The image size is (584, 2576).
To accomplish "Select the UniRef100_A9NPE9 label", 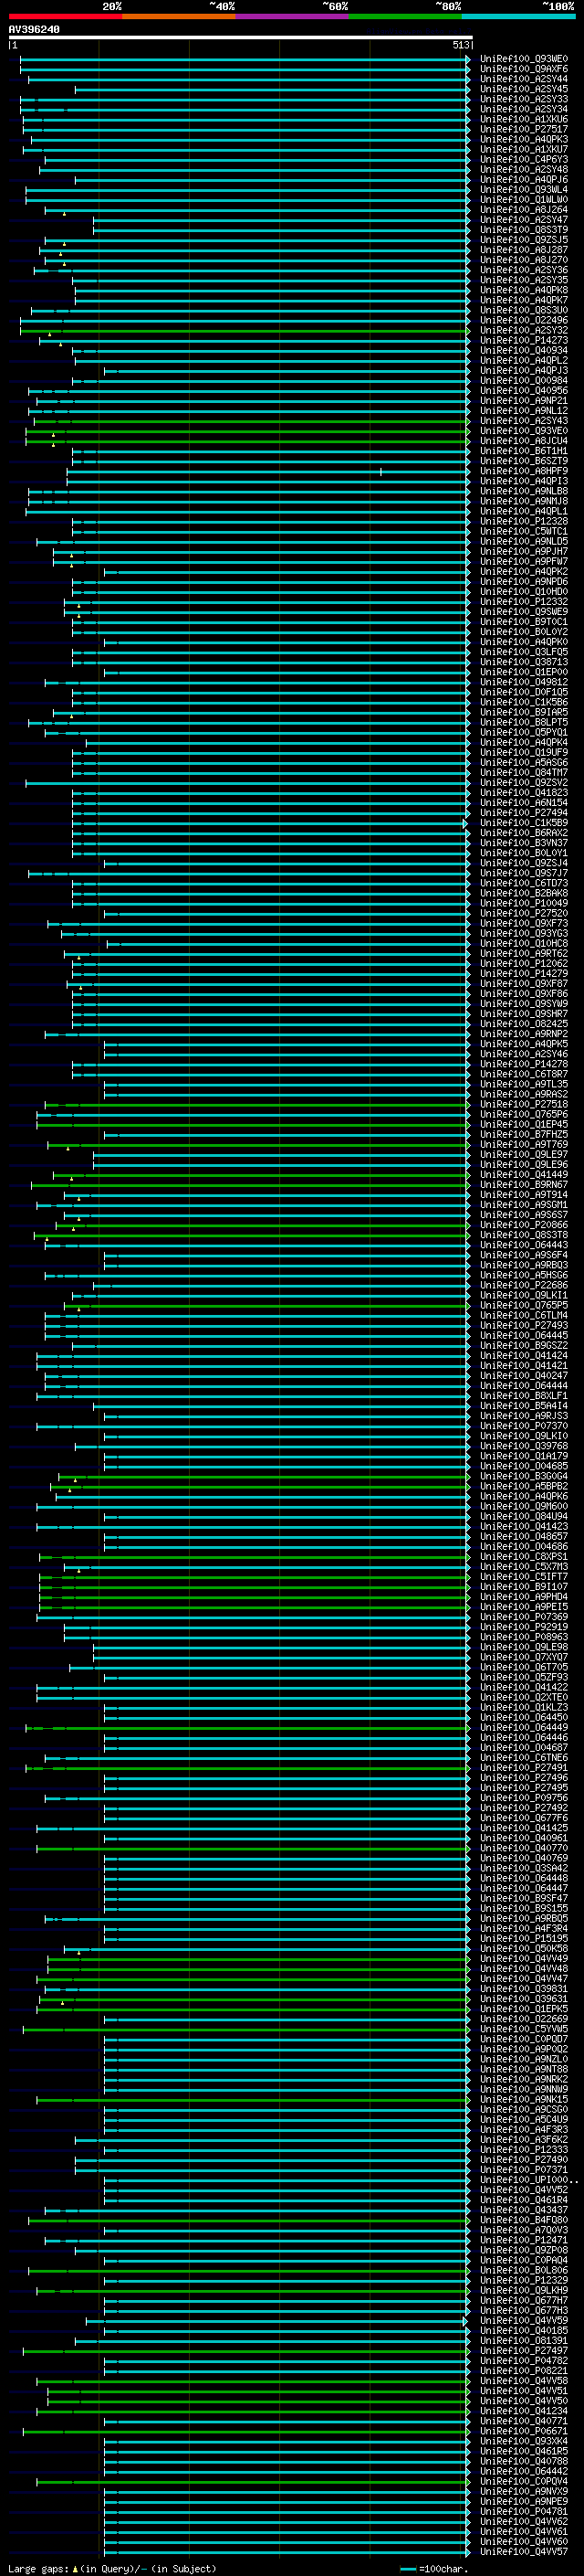I will [524, 2501].
